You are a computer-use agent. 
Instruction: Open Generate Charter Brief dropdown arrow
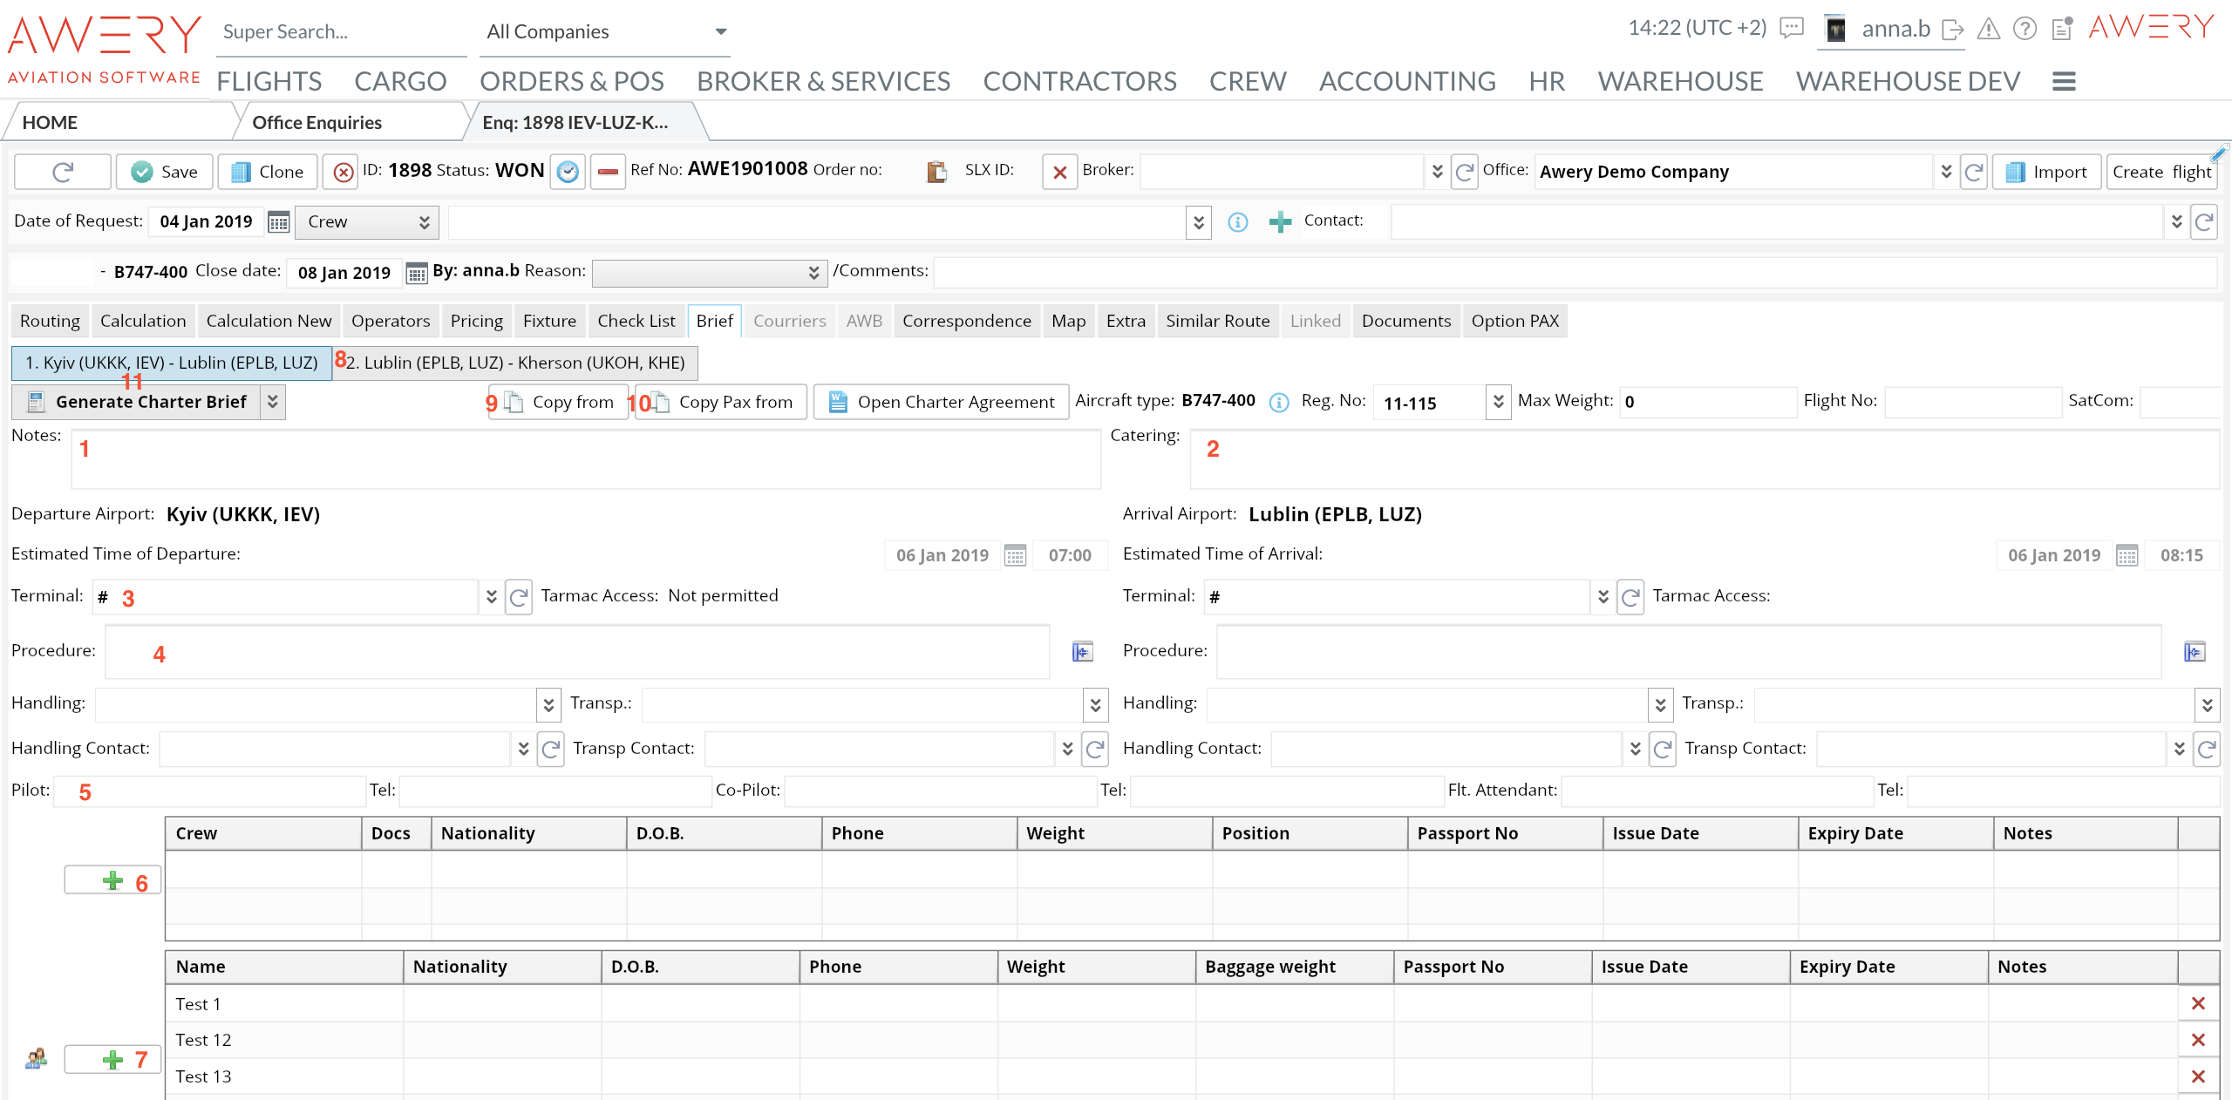tap(273, 402)
